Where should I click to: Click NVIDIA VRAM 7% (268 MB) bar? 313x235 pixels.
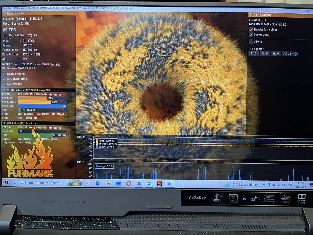pyautogui.click(x=43, y=110)
